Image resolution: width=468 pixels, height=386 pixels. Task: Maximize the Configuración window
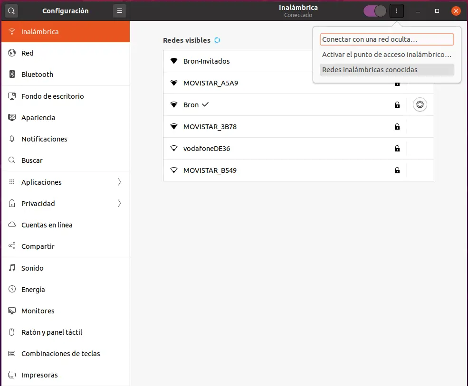437,11
